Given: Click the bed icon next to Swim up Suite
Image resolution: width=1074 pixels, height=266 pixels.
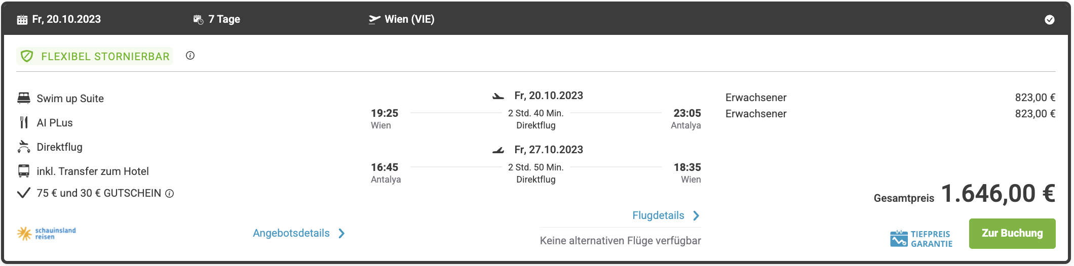Looking at the screenshot, I should pyautogui.click(x=24, y=98).
